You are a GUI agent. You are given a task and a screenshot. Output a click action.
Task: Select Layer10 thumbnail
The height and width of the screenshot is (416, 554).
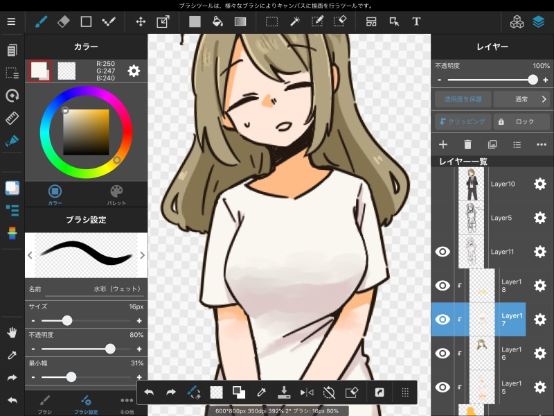471,184
